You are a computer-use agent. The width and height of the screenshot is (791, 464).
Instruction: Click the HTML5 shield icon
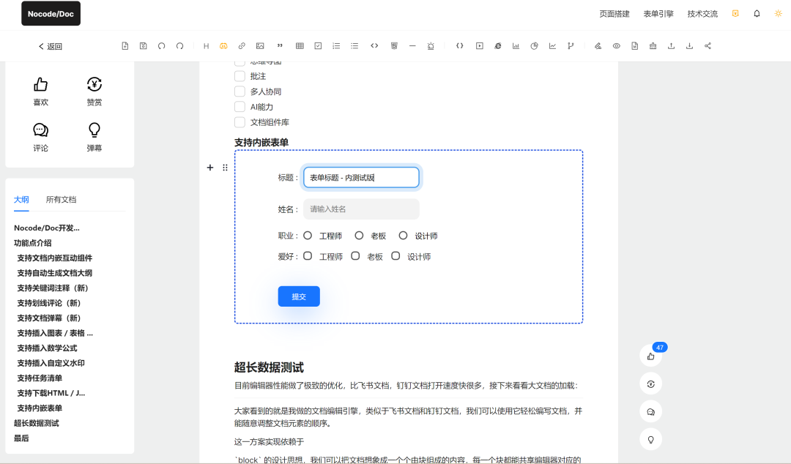coord(394,46)
